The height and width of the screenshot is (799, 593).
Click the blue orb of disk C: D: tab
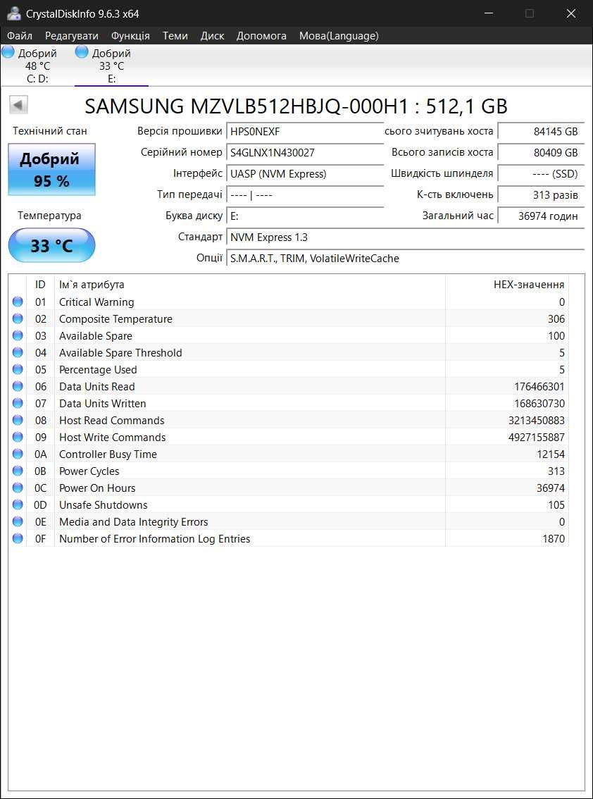[x=8, y=51]
